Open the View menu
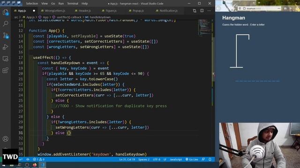Screen dimensions: 300x168 coord(45,3)
